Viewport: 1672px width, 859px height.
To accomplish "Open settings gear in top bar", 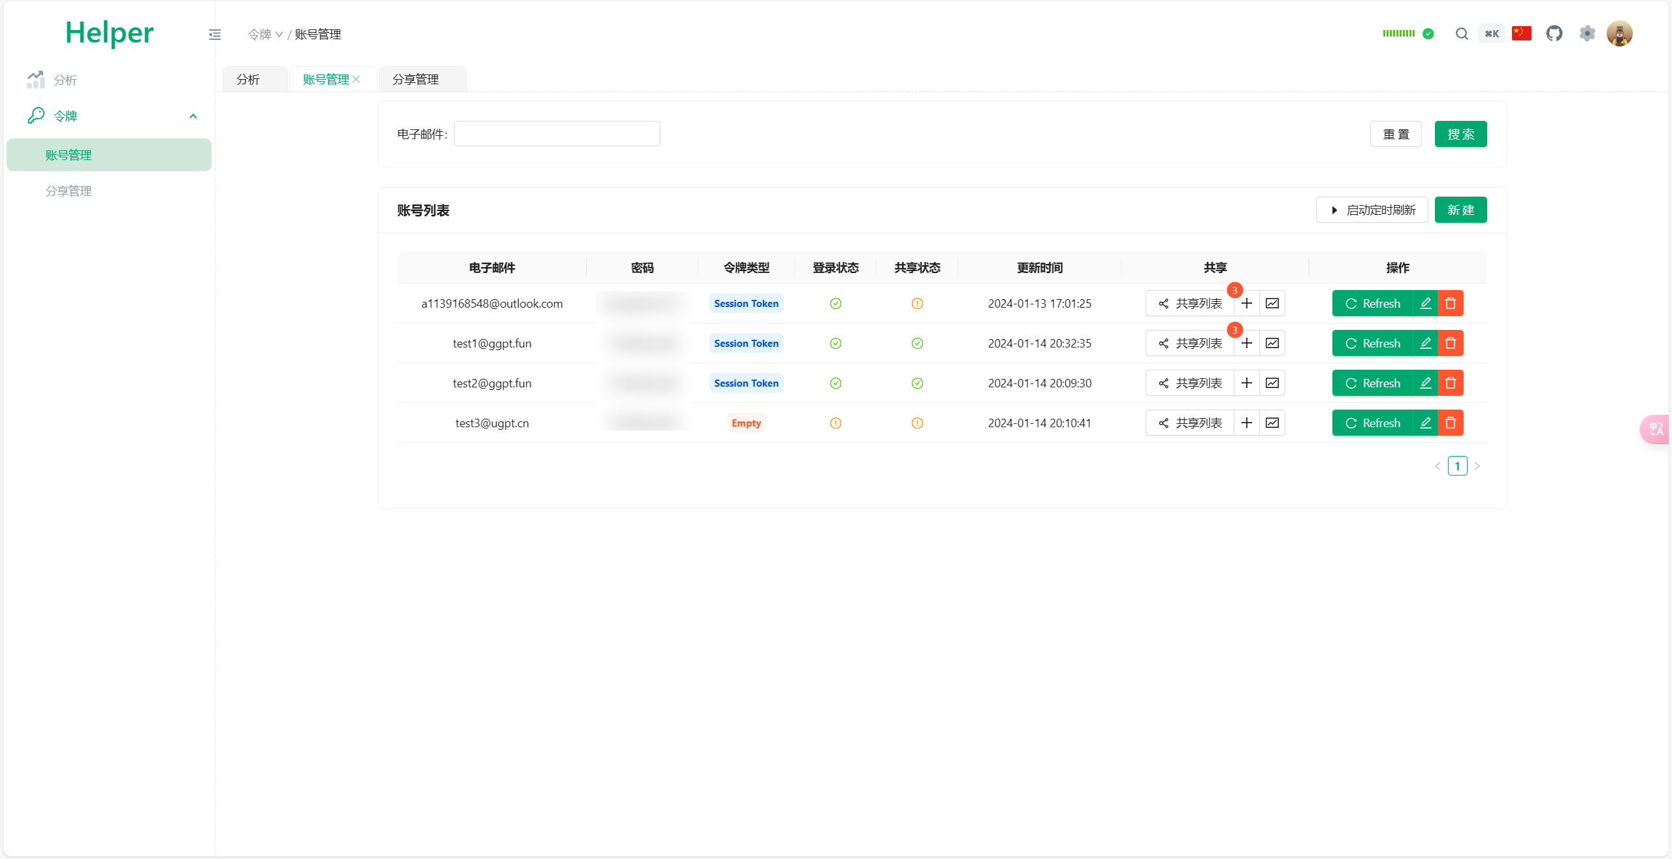I will pyautogui.click(x=1587, y=33).
